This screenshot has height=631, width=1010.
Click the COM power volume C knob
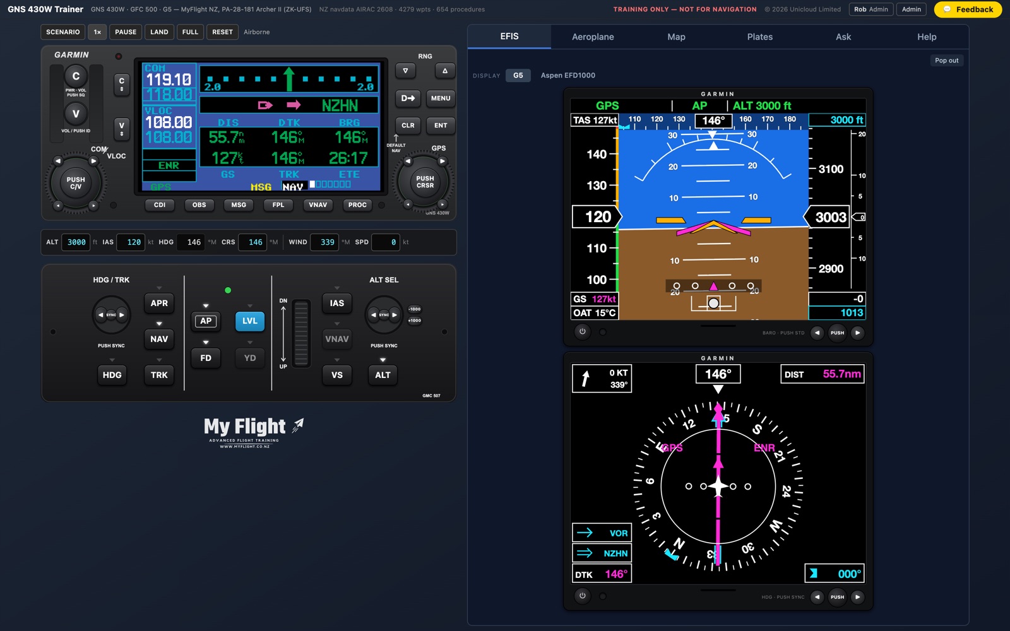pyautogui.click(x=76, y=76)
